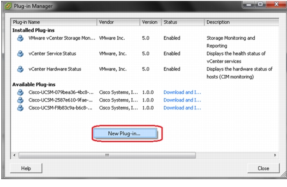Select VMware vCenter Storage Mon... row name
Image resolution: width=287 pixels, height=187 pixels.
(62, 38)
